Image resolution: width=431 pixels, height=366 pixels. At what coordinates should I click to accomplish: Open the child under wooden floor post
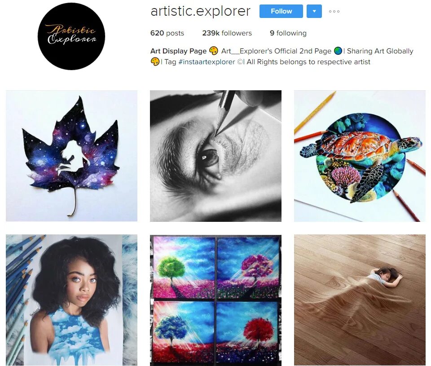[360, 300]
